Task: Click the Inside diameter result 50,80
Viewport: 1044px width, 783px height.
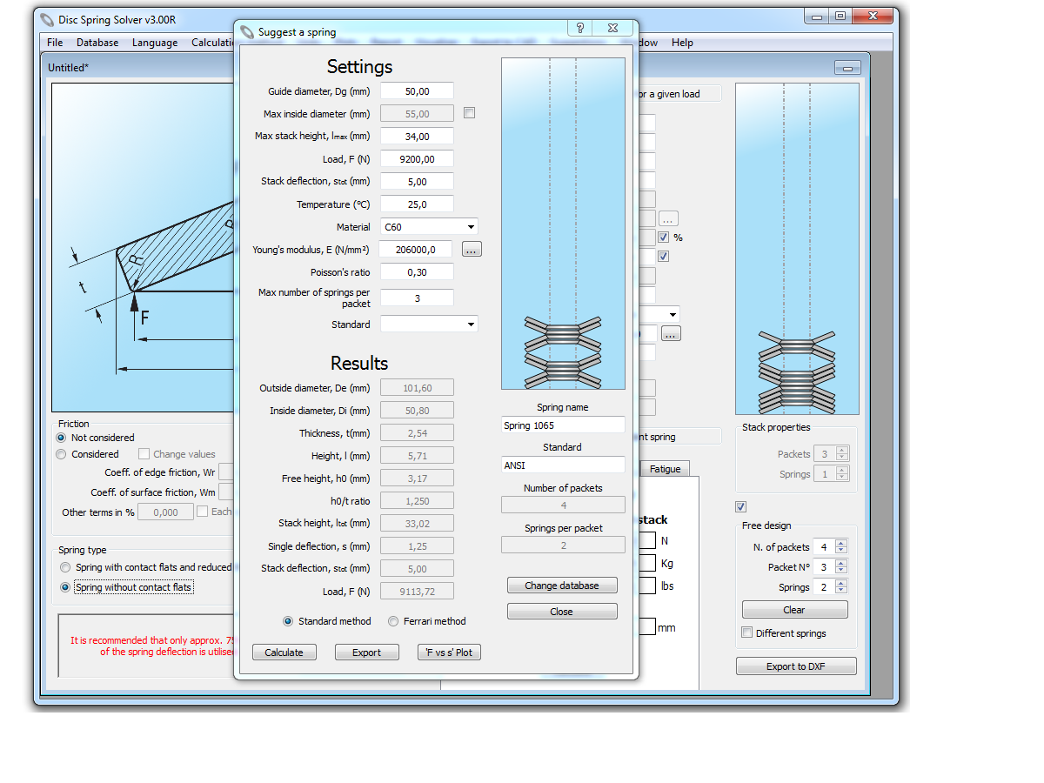Action: point(417,411)
